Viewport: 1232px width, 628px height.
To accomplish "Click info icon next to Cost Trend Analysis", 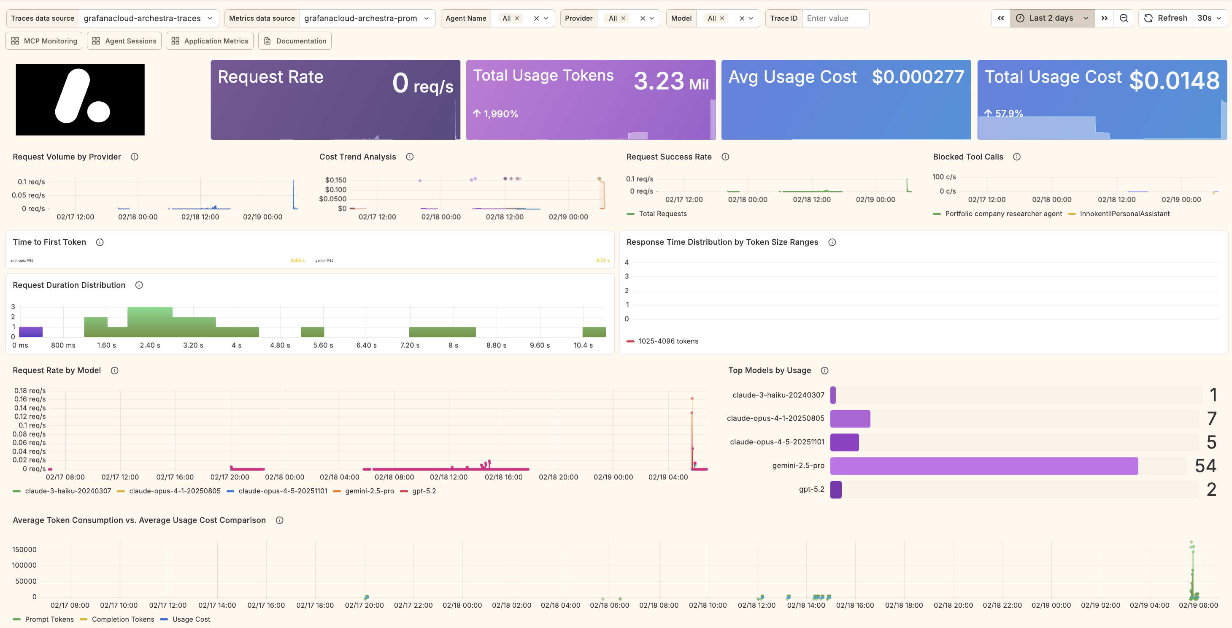I will 409,157.
